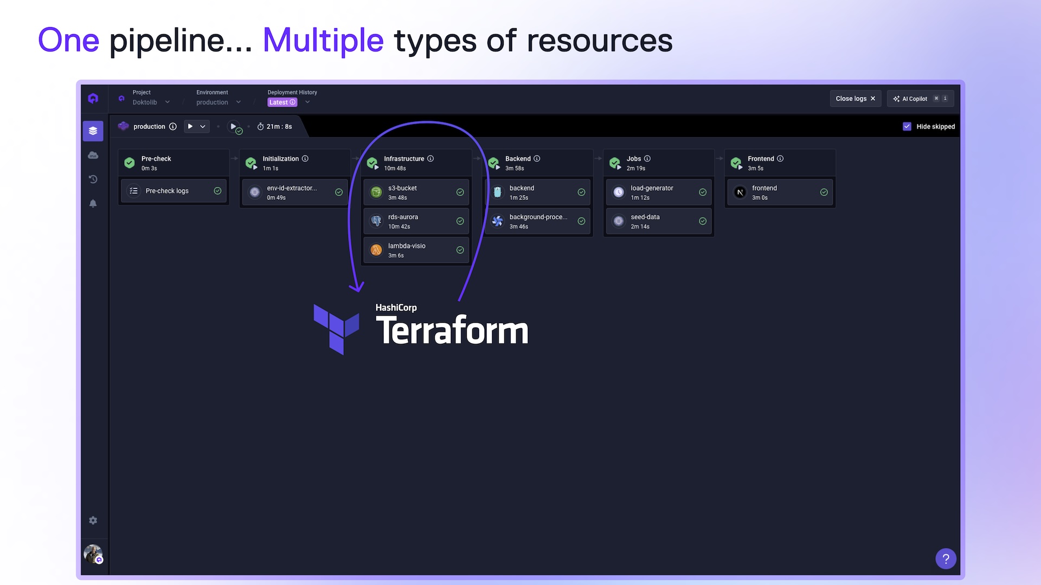The image size is (1041, 585).
Task: Toggle the Hide skipped checkbox
Action: pyautogui.click(x=907, y=126)
